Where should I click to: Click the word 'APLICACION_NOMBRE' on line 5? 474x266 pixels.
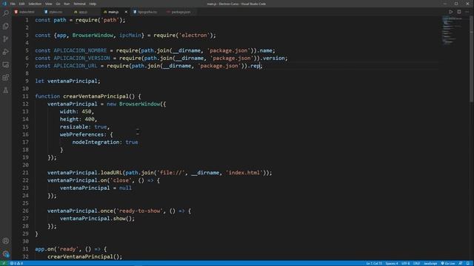(x=80, y=50)
